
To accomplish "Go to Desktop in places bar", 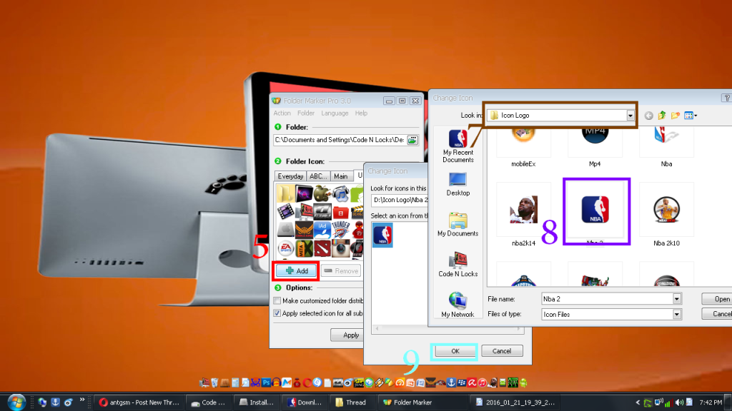I will 457,183.
